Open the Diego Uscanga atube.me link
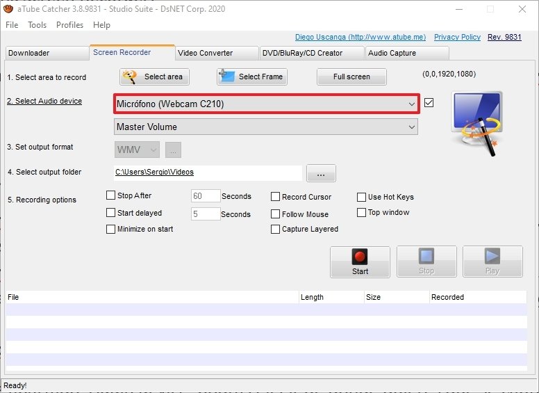Image resolution: width=539 pixels, height=393 pixels. [x=360, y=37]
